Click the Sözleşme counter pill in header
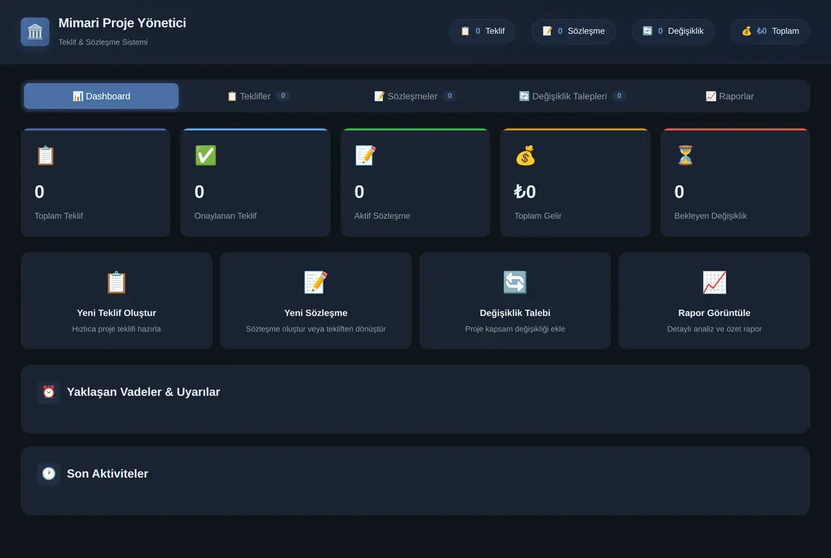This screenshot has height=558, width=831. click(573, 31)
